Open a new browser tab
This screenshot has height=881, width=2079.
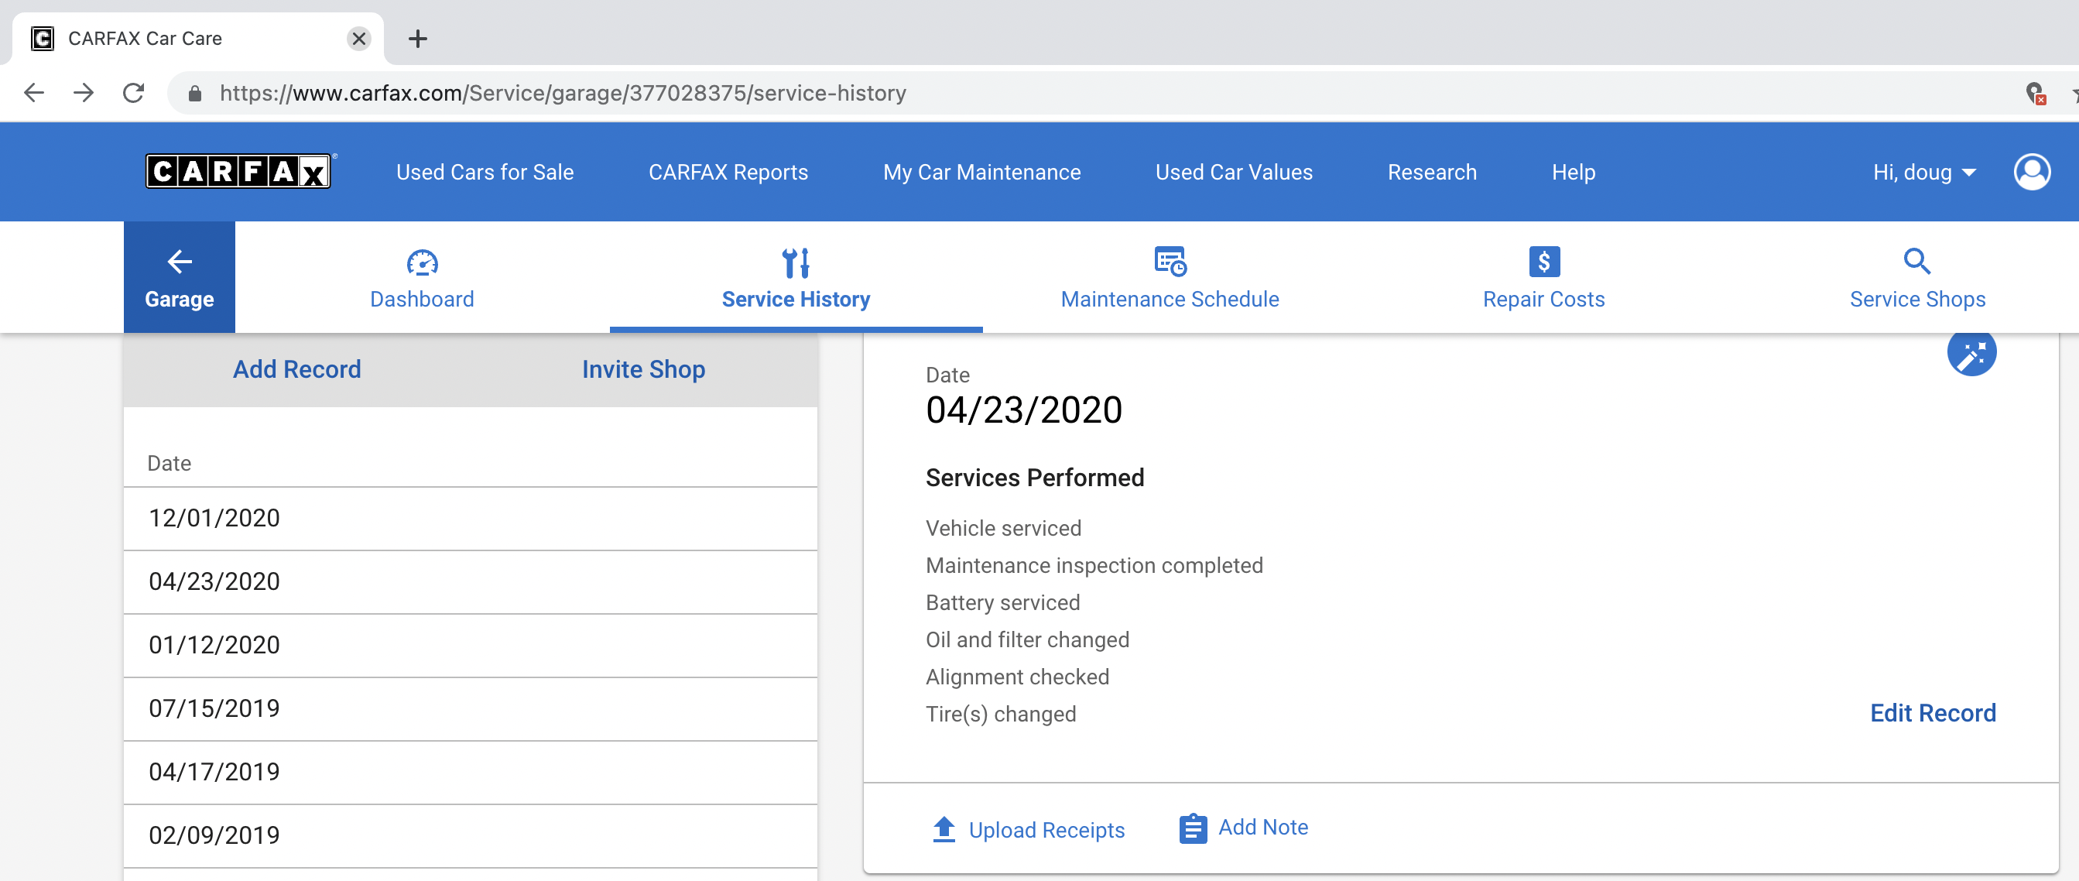click(417, 38)
